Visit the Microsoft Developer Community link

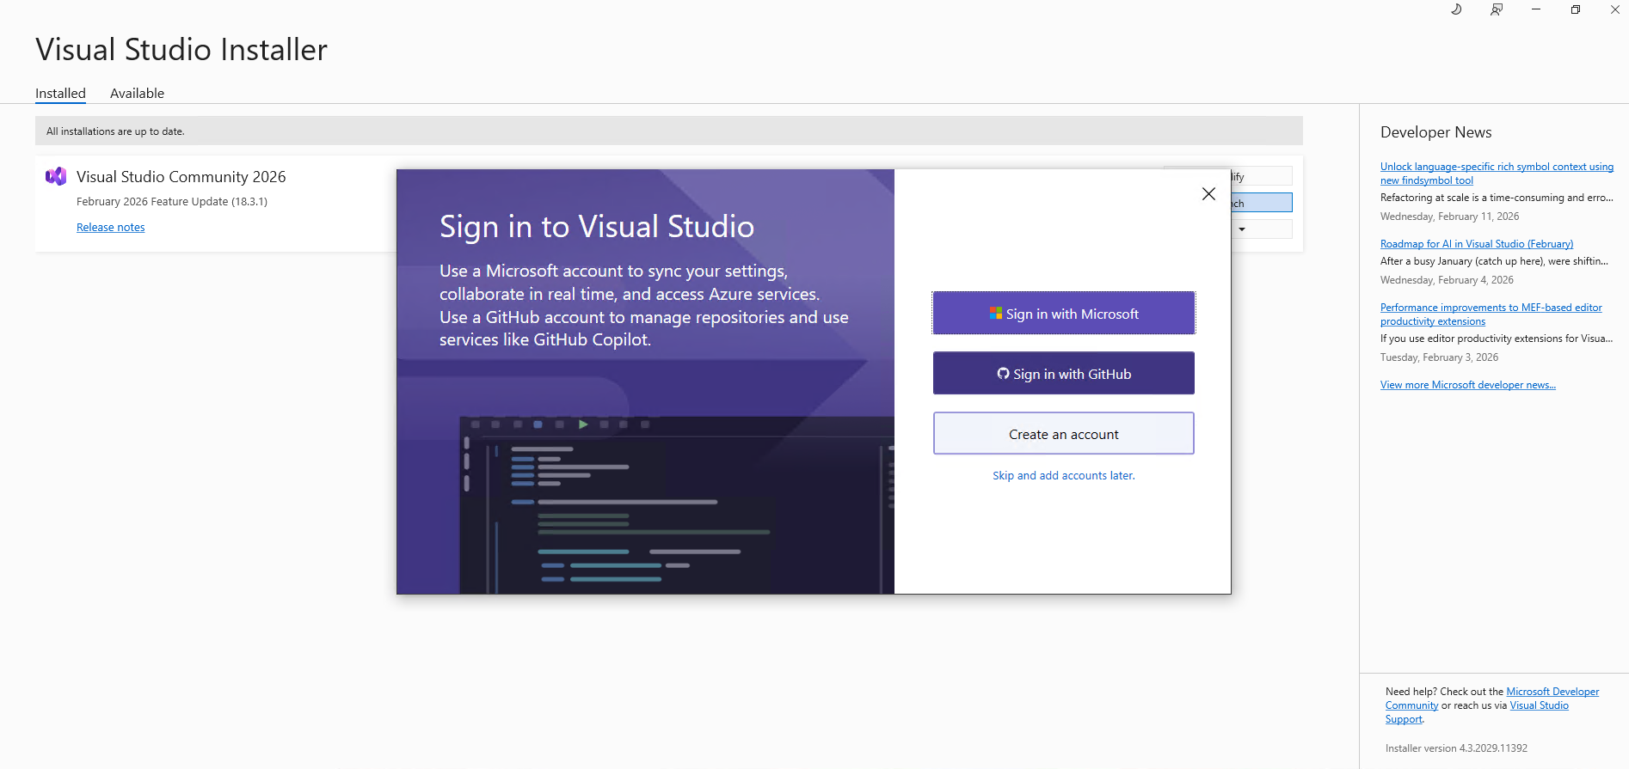tap(1492, 699)
